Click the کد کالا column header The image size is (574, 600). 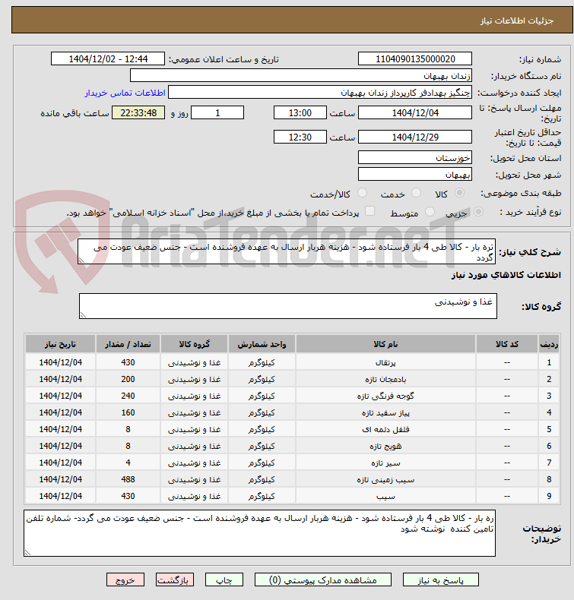point(506,344)
